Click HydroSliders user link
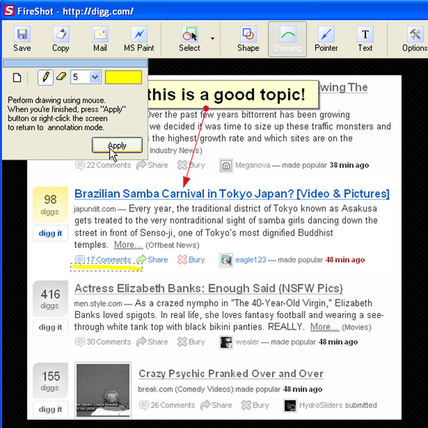This screenshot has width=428, height=428. tap(321, 405)
